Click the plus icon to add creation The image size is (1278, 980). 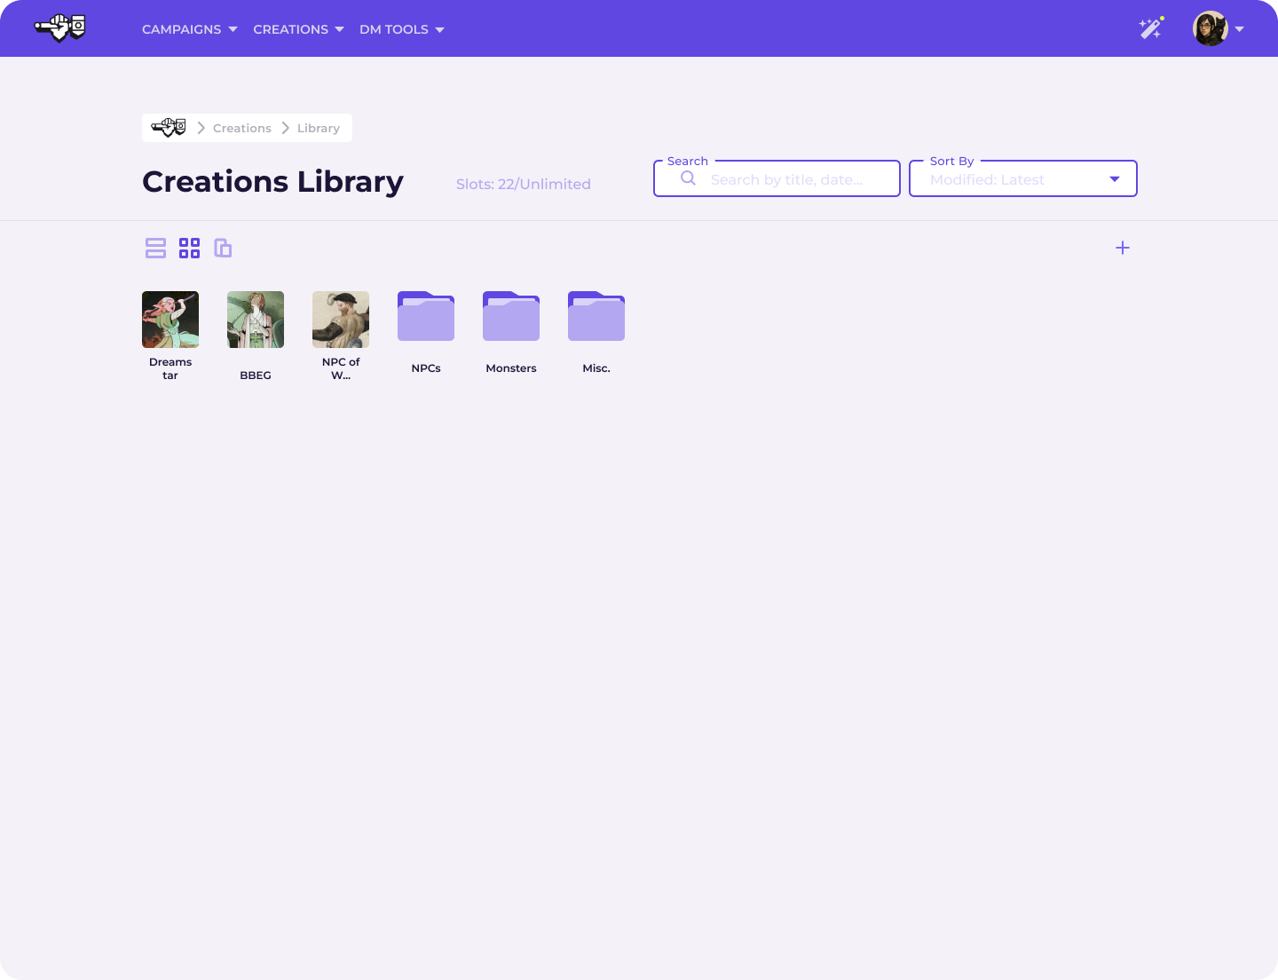click(1122, 248)
